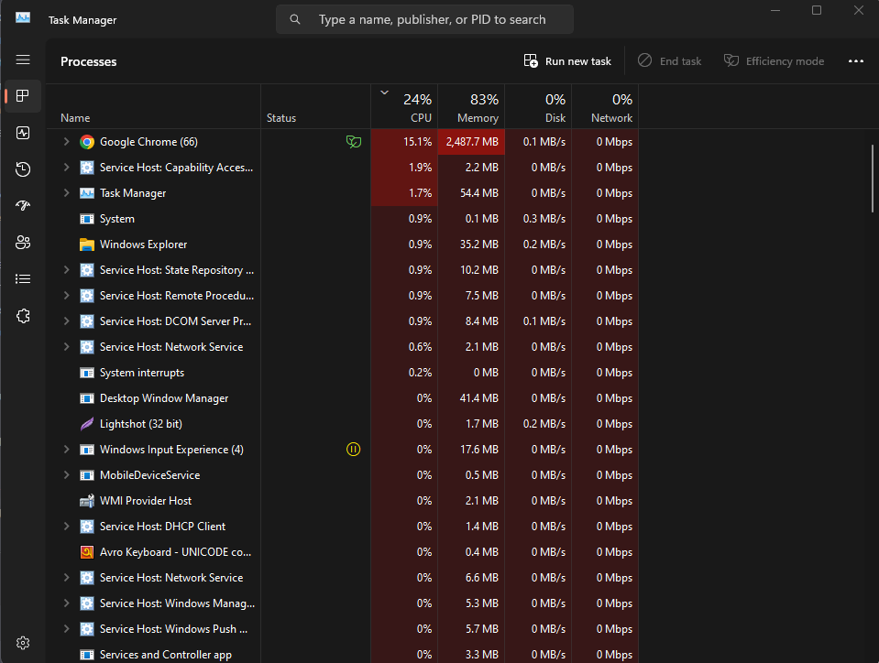The width and height of the screenshot is (879, 663).
Task: Click the MobileDeviceService icon
Action: pos(87,475)
